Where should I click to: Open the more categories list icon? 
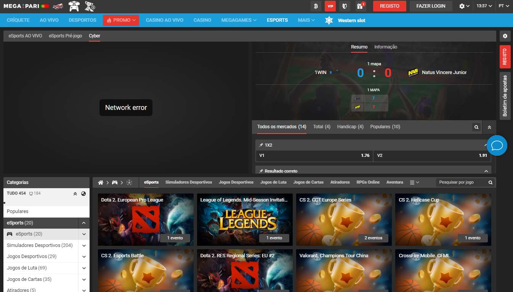point(414,182)
